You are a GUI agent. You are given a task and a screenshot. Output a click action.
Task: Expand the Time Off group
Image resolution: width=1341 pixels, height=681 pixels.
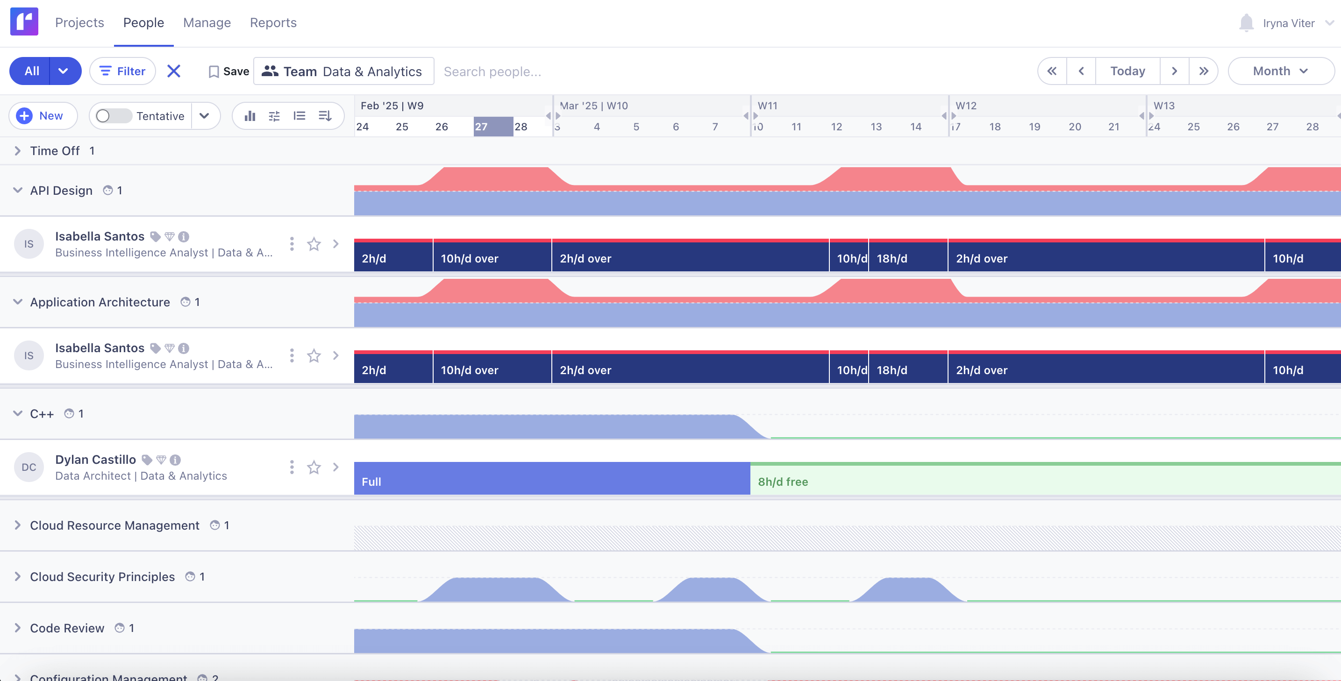point(18,151)
